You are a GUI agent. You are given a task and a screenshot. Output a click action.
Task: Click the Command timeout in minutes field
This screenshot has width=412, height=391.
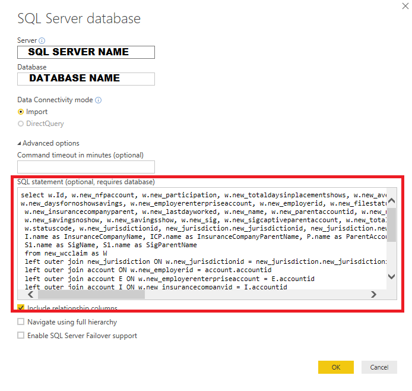(86, 167)
